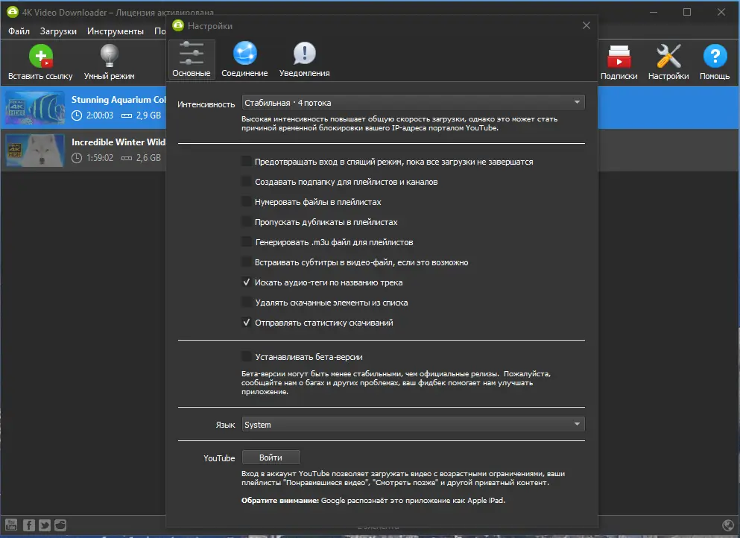Click the 2:00:03 duration text
740x538 pixels.
(x=100, y=115)
